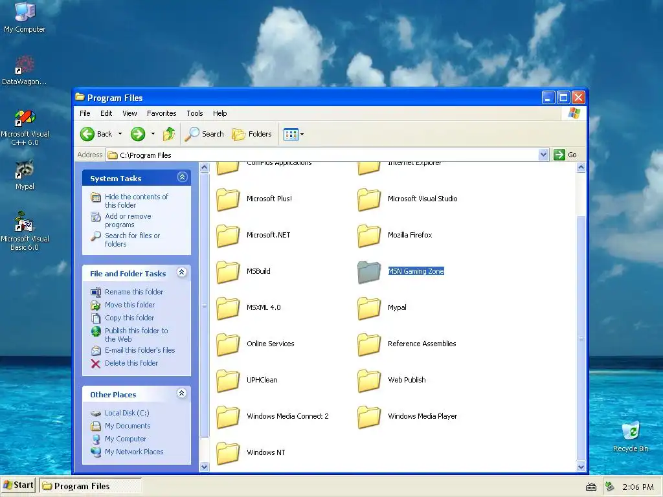
Task: Click the file list scrollbar up arrow
Action: pyautogui.click(x=581, y=168)
